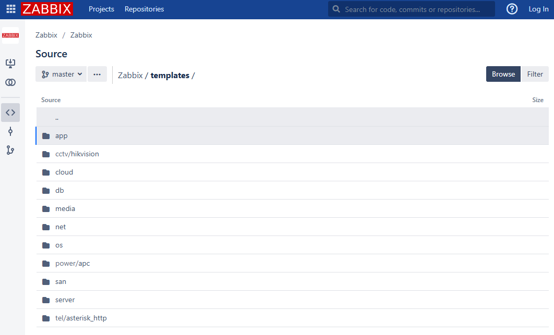Open the app switcher grid icon
554x335 pixels.
[11, 9]
